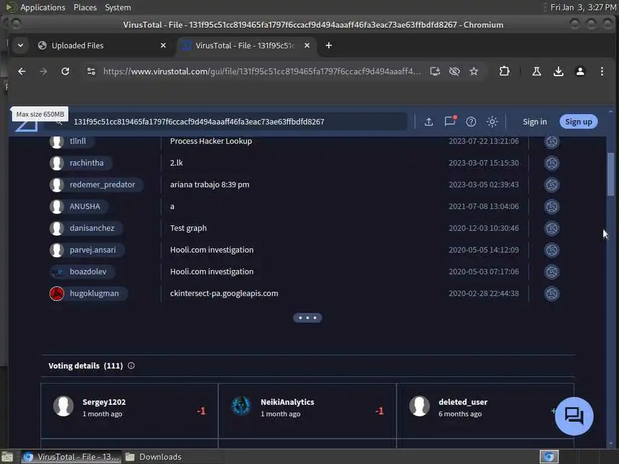
Task: Toggle the light/dark theme icon
Action: coord(492,121)
